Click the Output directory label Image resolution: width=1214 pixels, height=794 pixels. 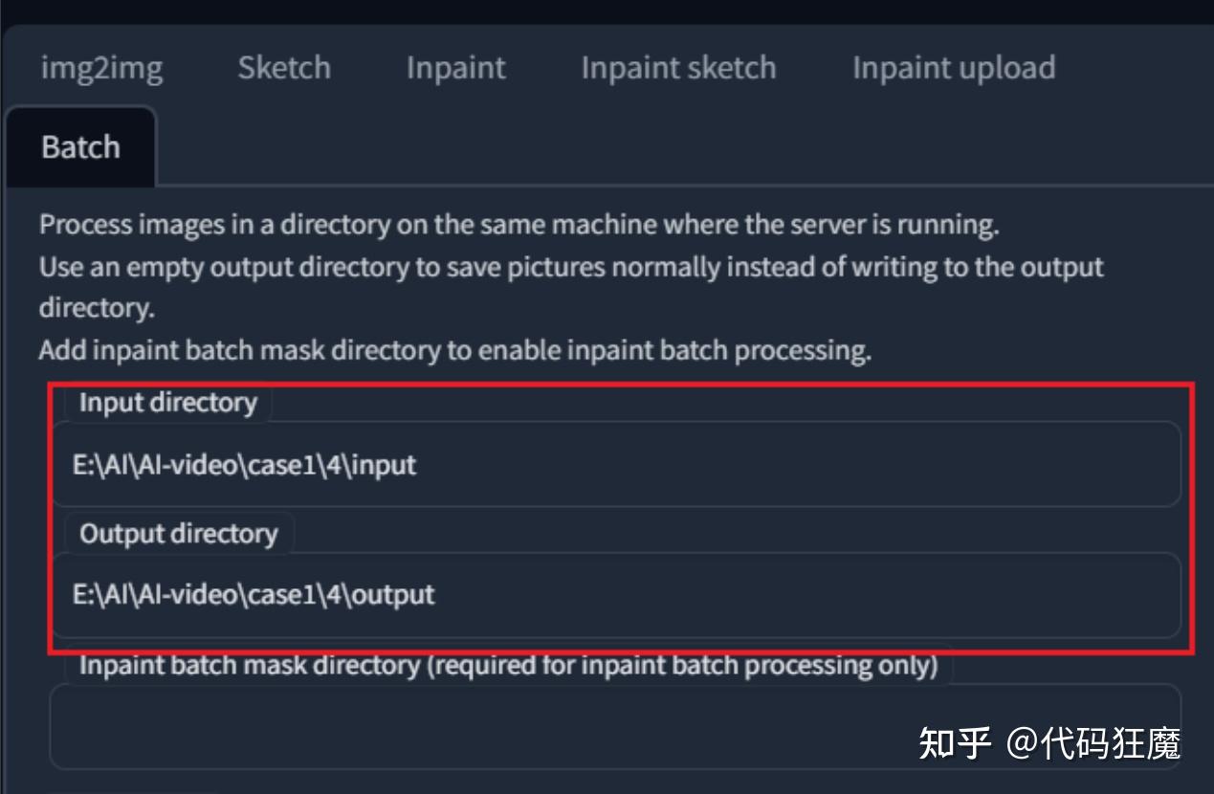(x=179, y=534)
